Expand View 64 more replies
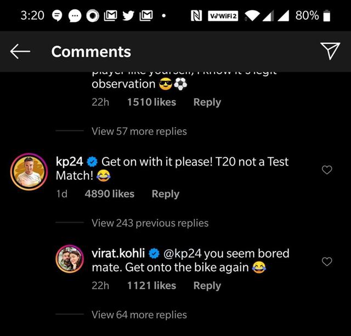Screen dimensions: 351x336 [x=139, y=315]
